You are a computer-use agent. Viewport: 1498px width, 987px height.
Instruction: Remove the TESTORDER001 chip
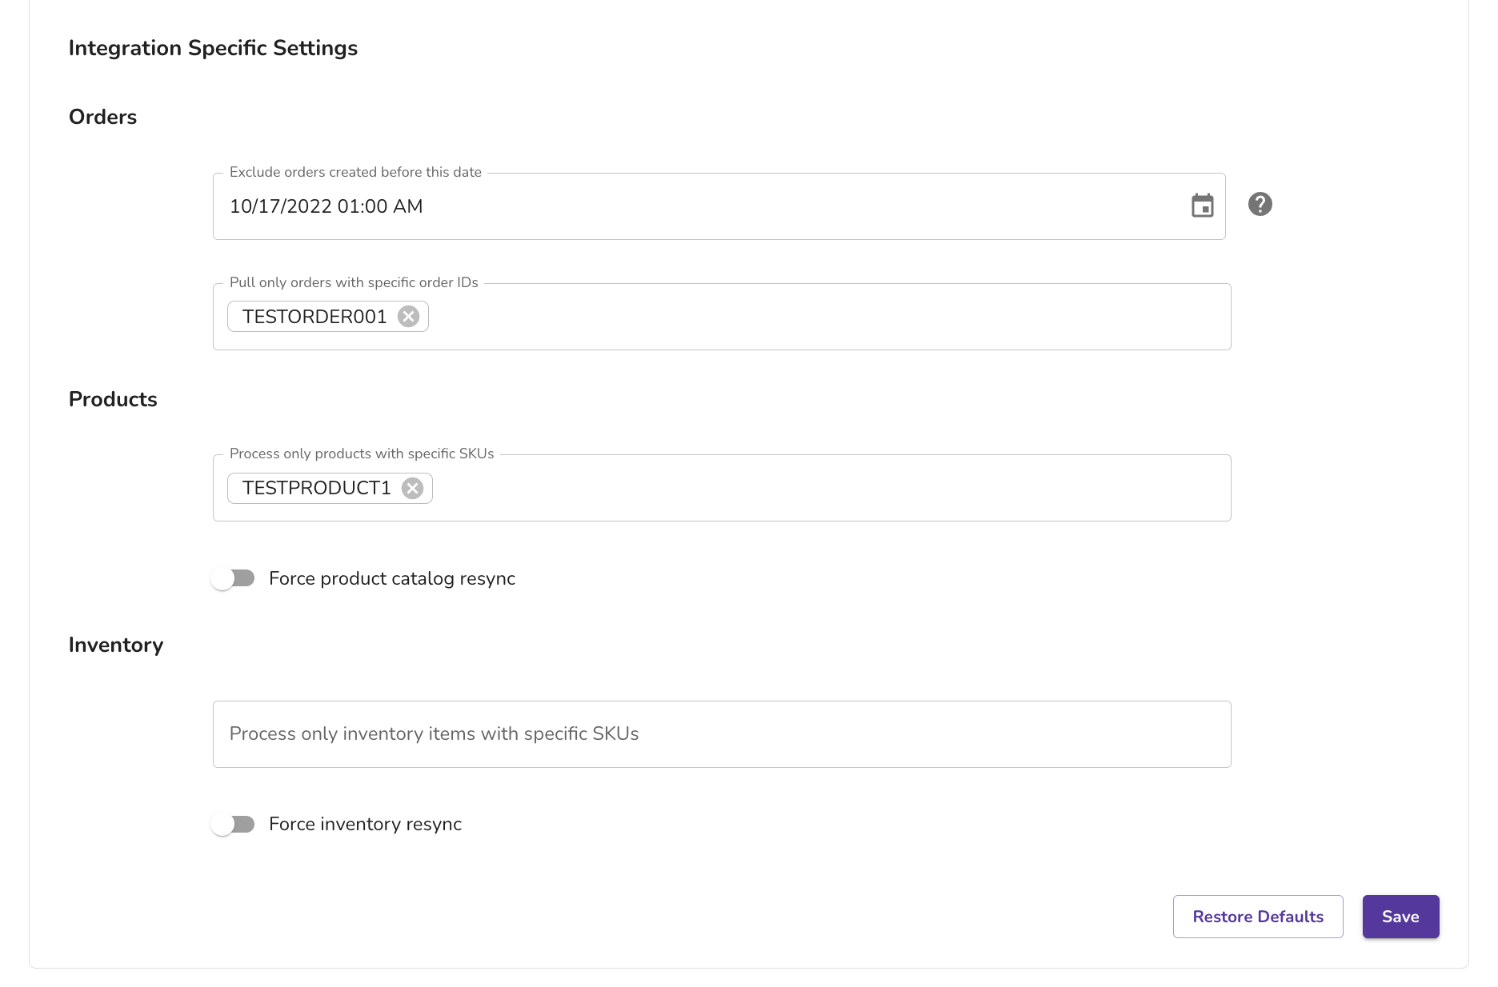point(408,316)
